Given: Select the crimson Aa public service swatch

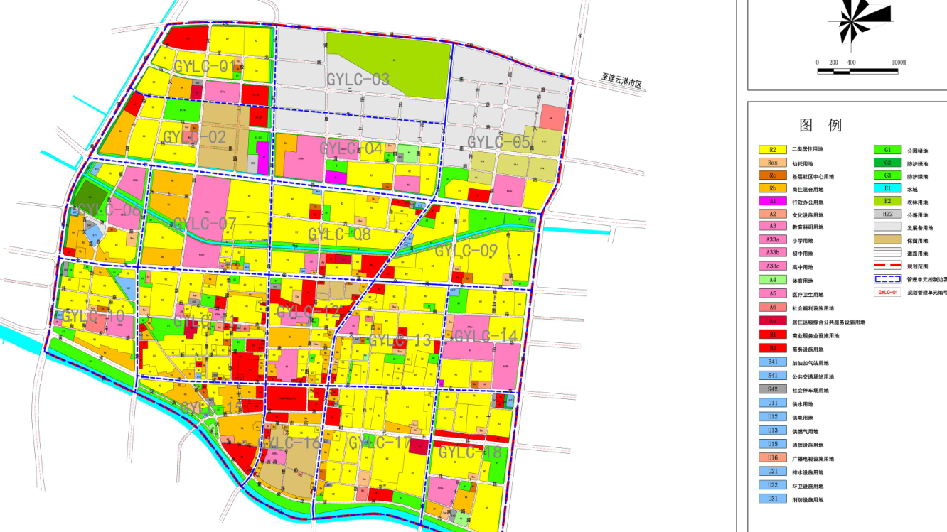Looking at the screenshot, I should [x=772, y=321].
